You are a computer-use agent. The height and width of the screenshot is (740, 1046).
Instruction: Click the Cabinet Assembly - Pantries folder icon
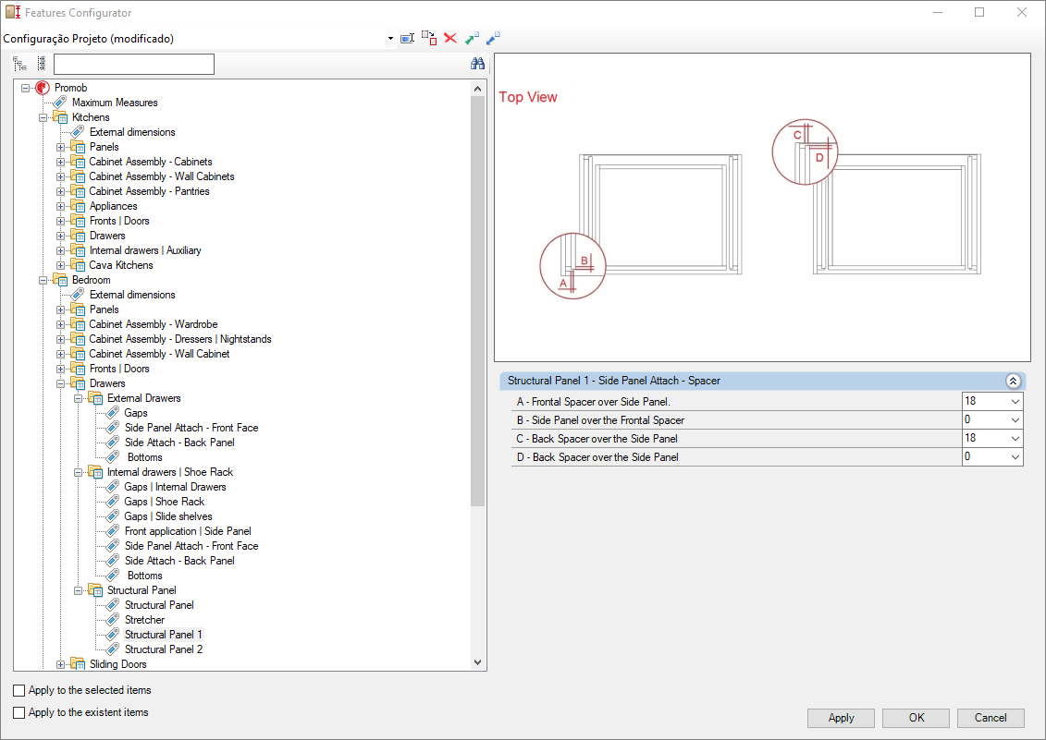point(78,191)
